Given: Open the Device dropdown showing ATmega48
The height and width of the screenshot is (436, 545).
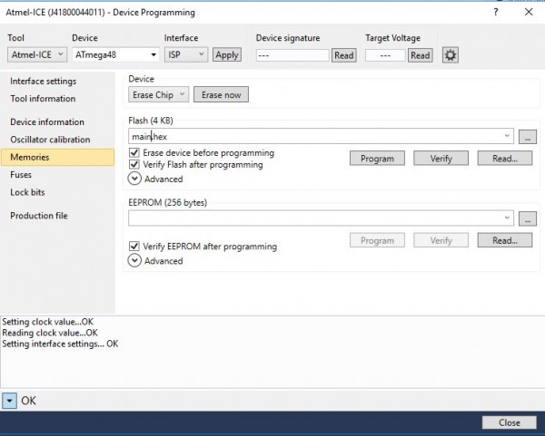Looking at the screenshot, I should coord(115,54).
